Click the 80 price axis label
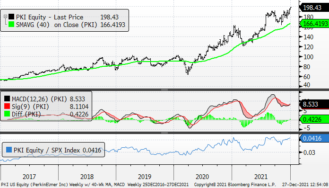329x188 pixels. coord(307,67)
